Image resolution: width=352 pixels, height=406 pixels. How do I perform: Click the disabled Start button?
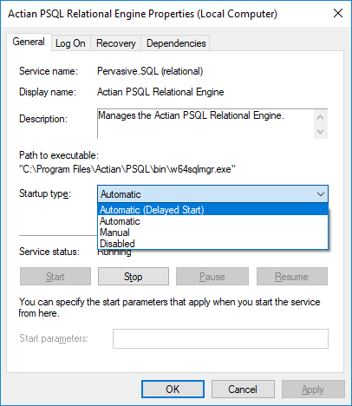(x=55, y=277)
